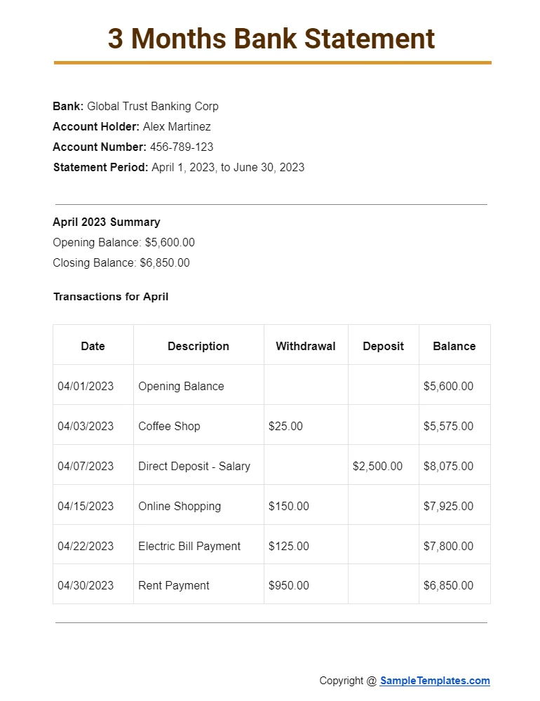Viewport: 540px width, 701px height.
Task: Click the 'April 2023 Summary' heading
Action: 107,222
